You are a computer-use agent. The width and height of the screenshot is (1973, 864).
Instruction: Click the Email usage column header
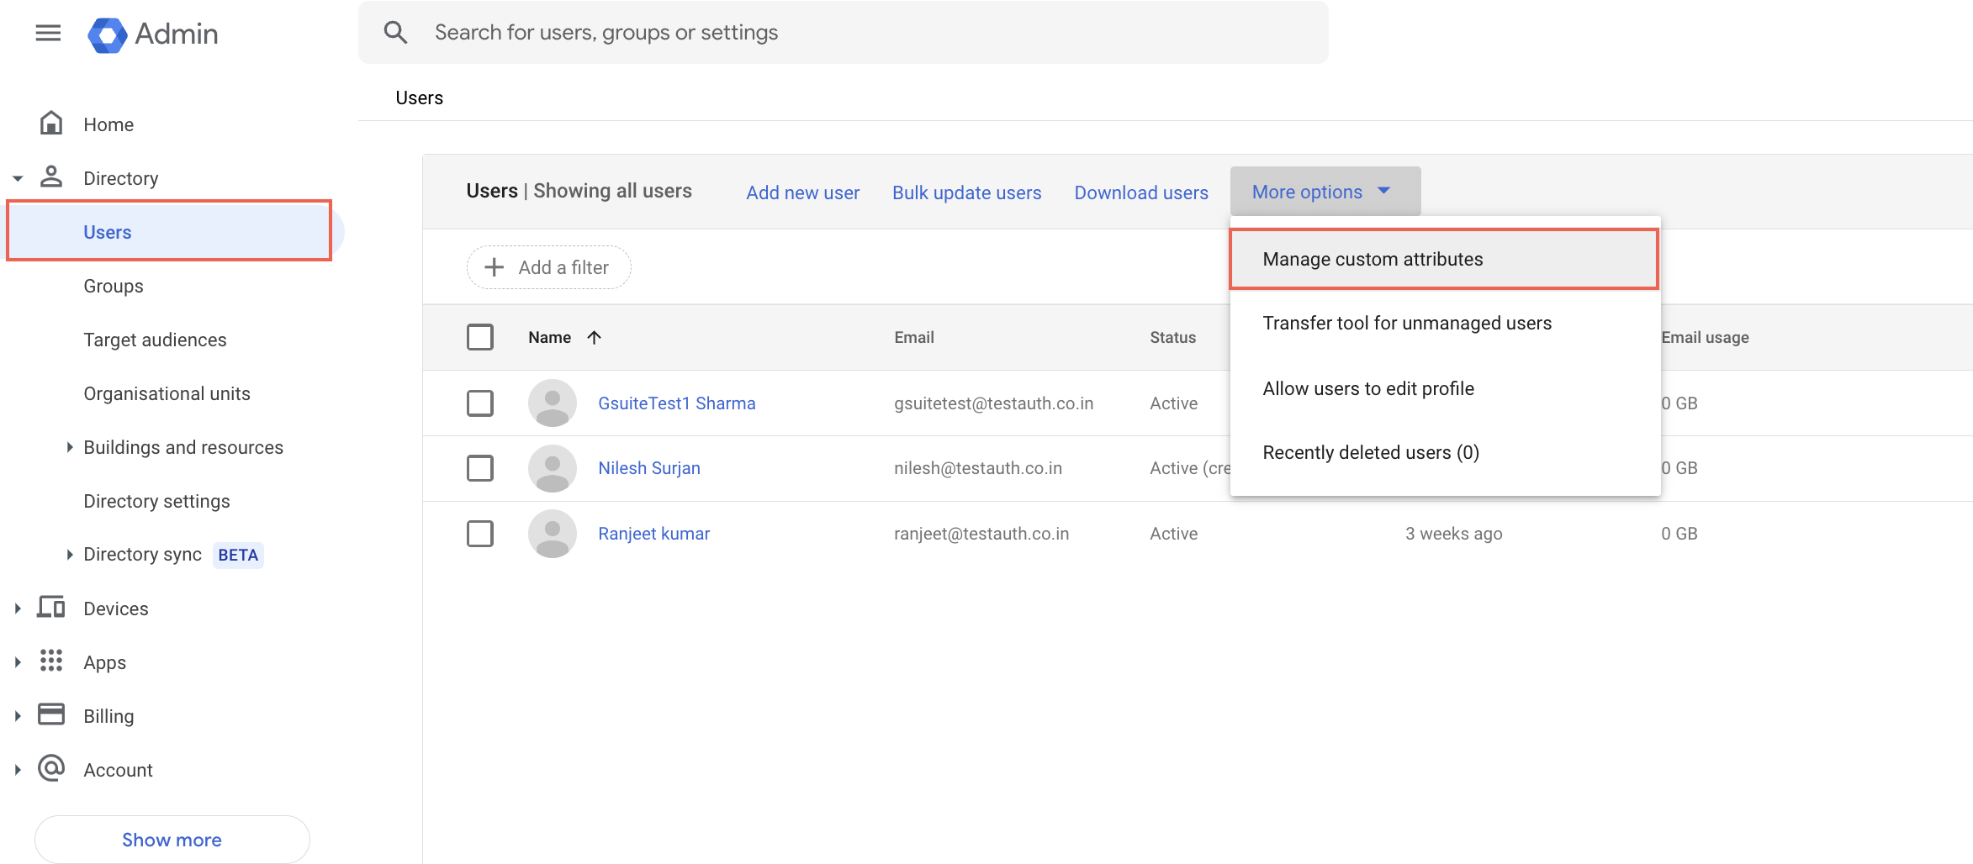point(1705,337)
